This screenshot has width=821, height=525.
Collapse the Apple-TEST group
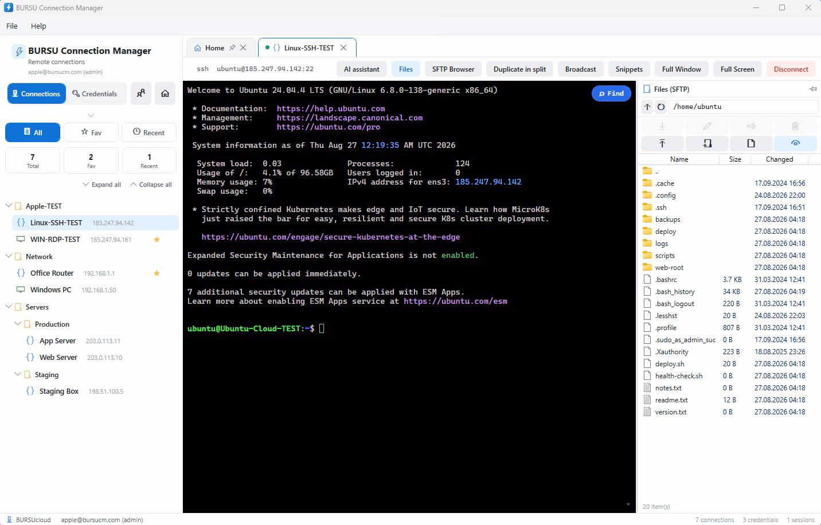click(x=9, y=206)
